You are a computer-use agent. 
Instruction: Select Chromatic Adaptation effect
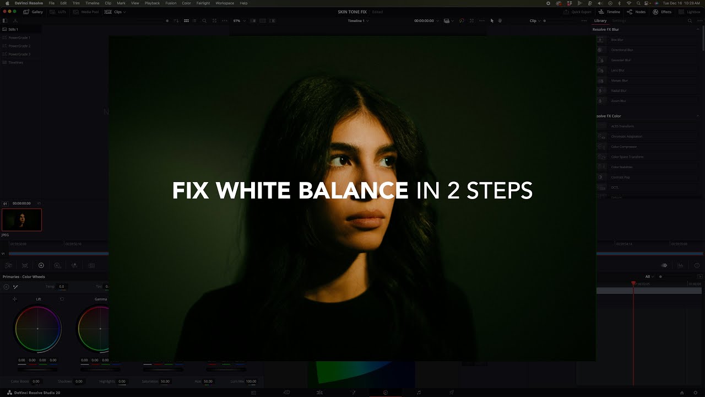pos(647,136)
